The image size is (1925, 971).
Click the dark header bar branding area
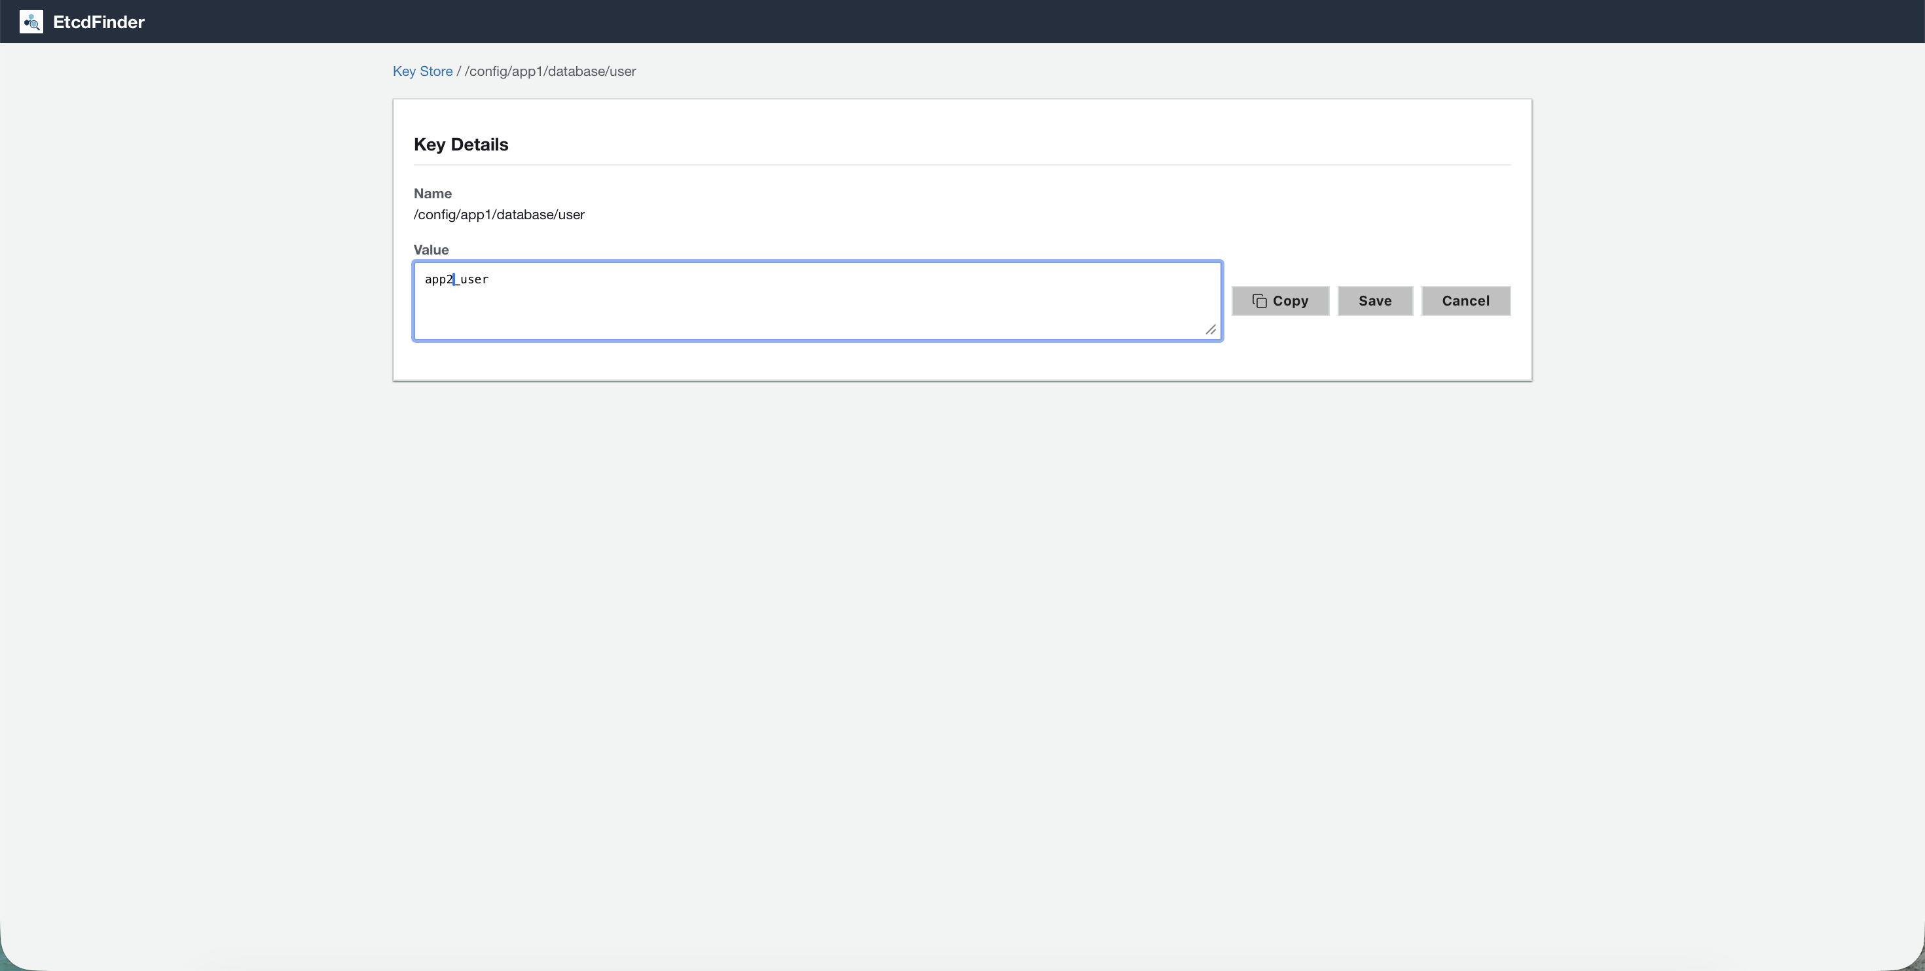click(82, 22)
